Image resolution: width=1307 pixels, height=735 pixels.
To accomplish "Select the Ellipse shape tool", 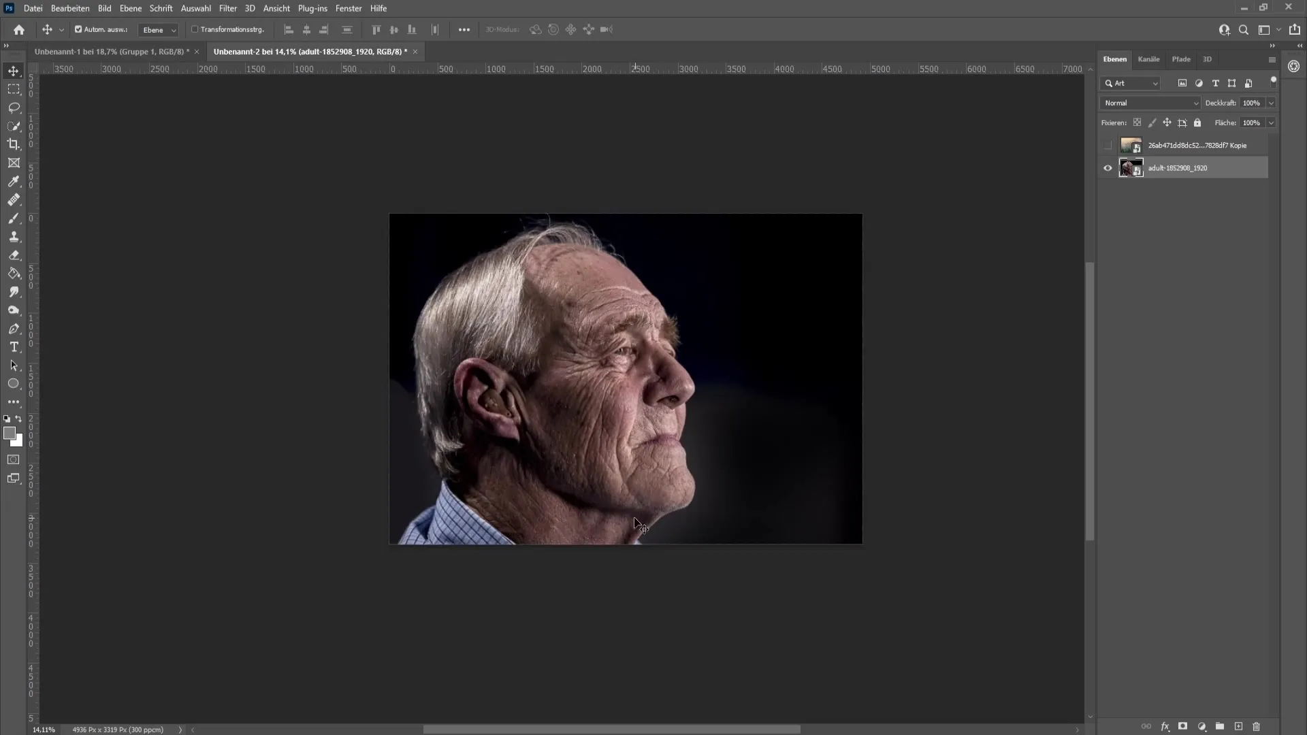I will (14, 384).
